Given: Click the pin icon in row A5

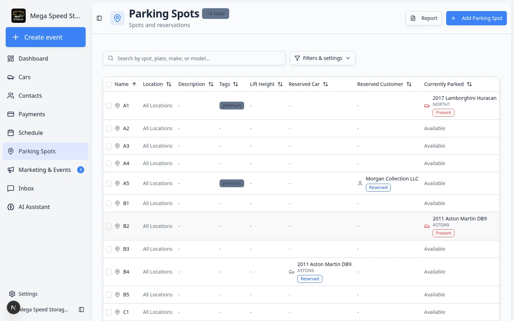Looking at the screenshot, I should click(117, 183).
